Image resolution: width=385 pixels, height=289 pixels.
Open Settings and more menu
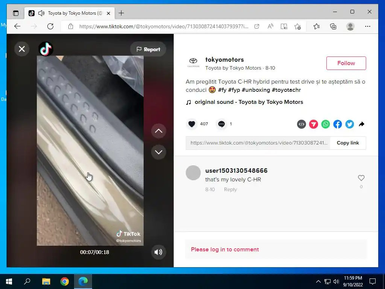coord(367,26)
